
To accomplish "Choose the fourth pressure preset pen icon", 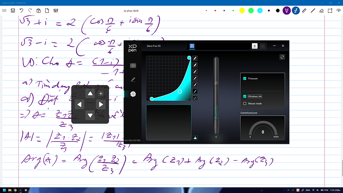I will (x=195, y=78).
